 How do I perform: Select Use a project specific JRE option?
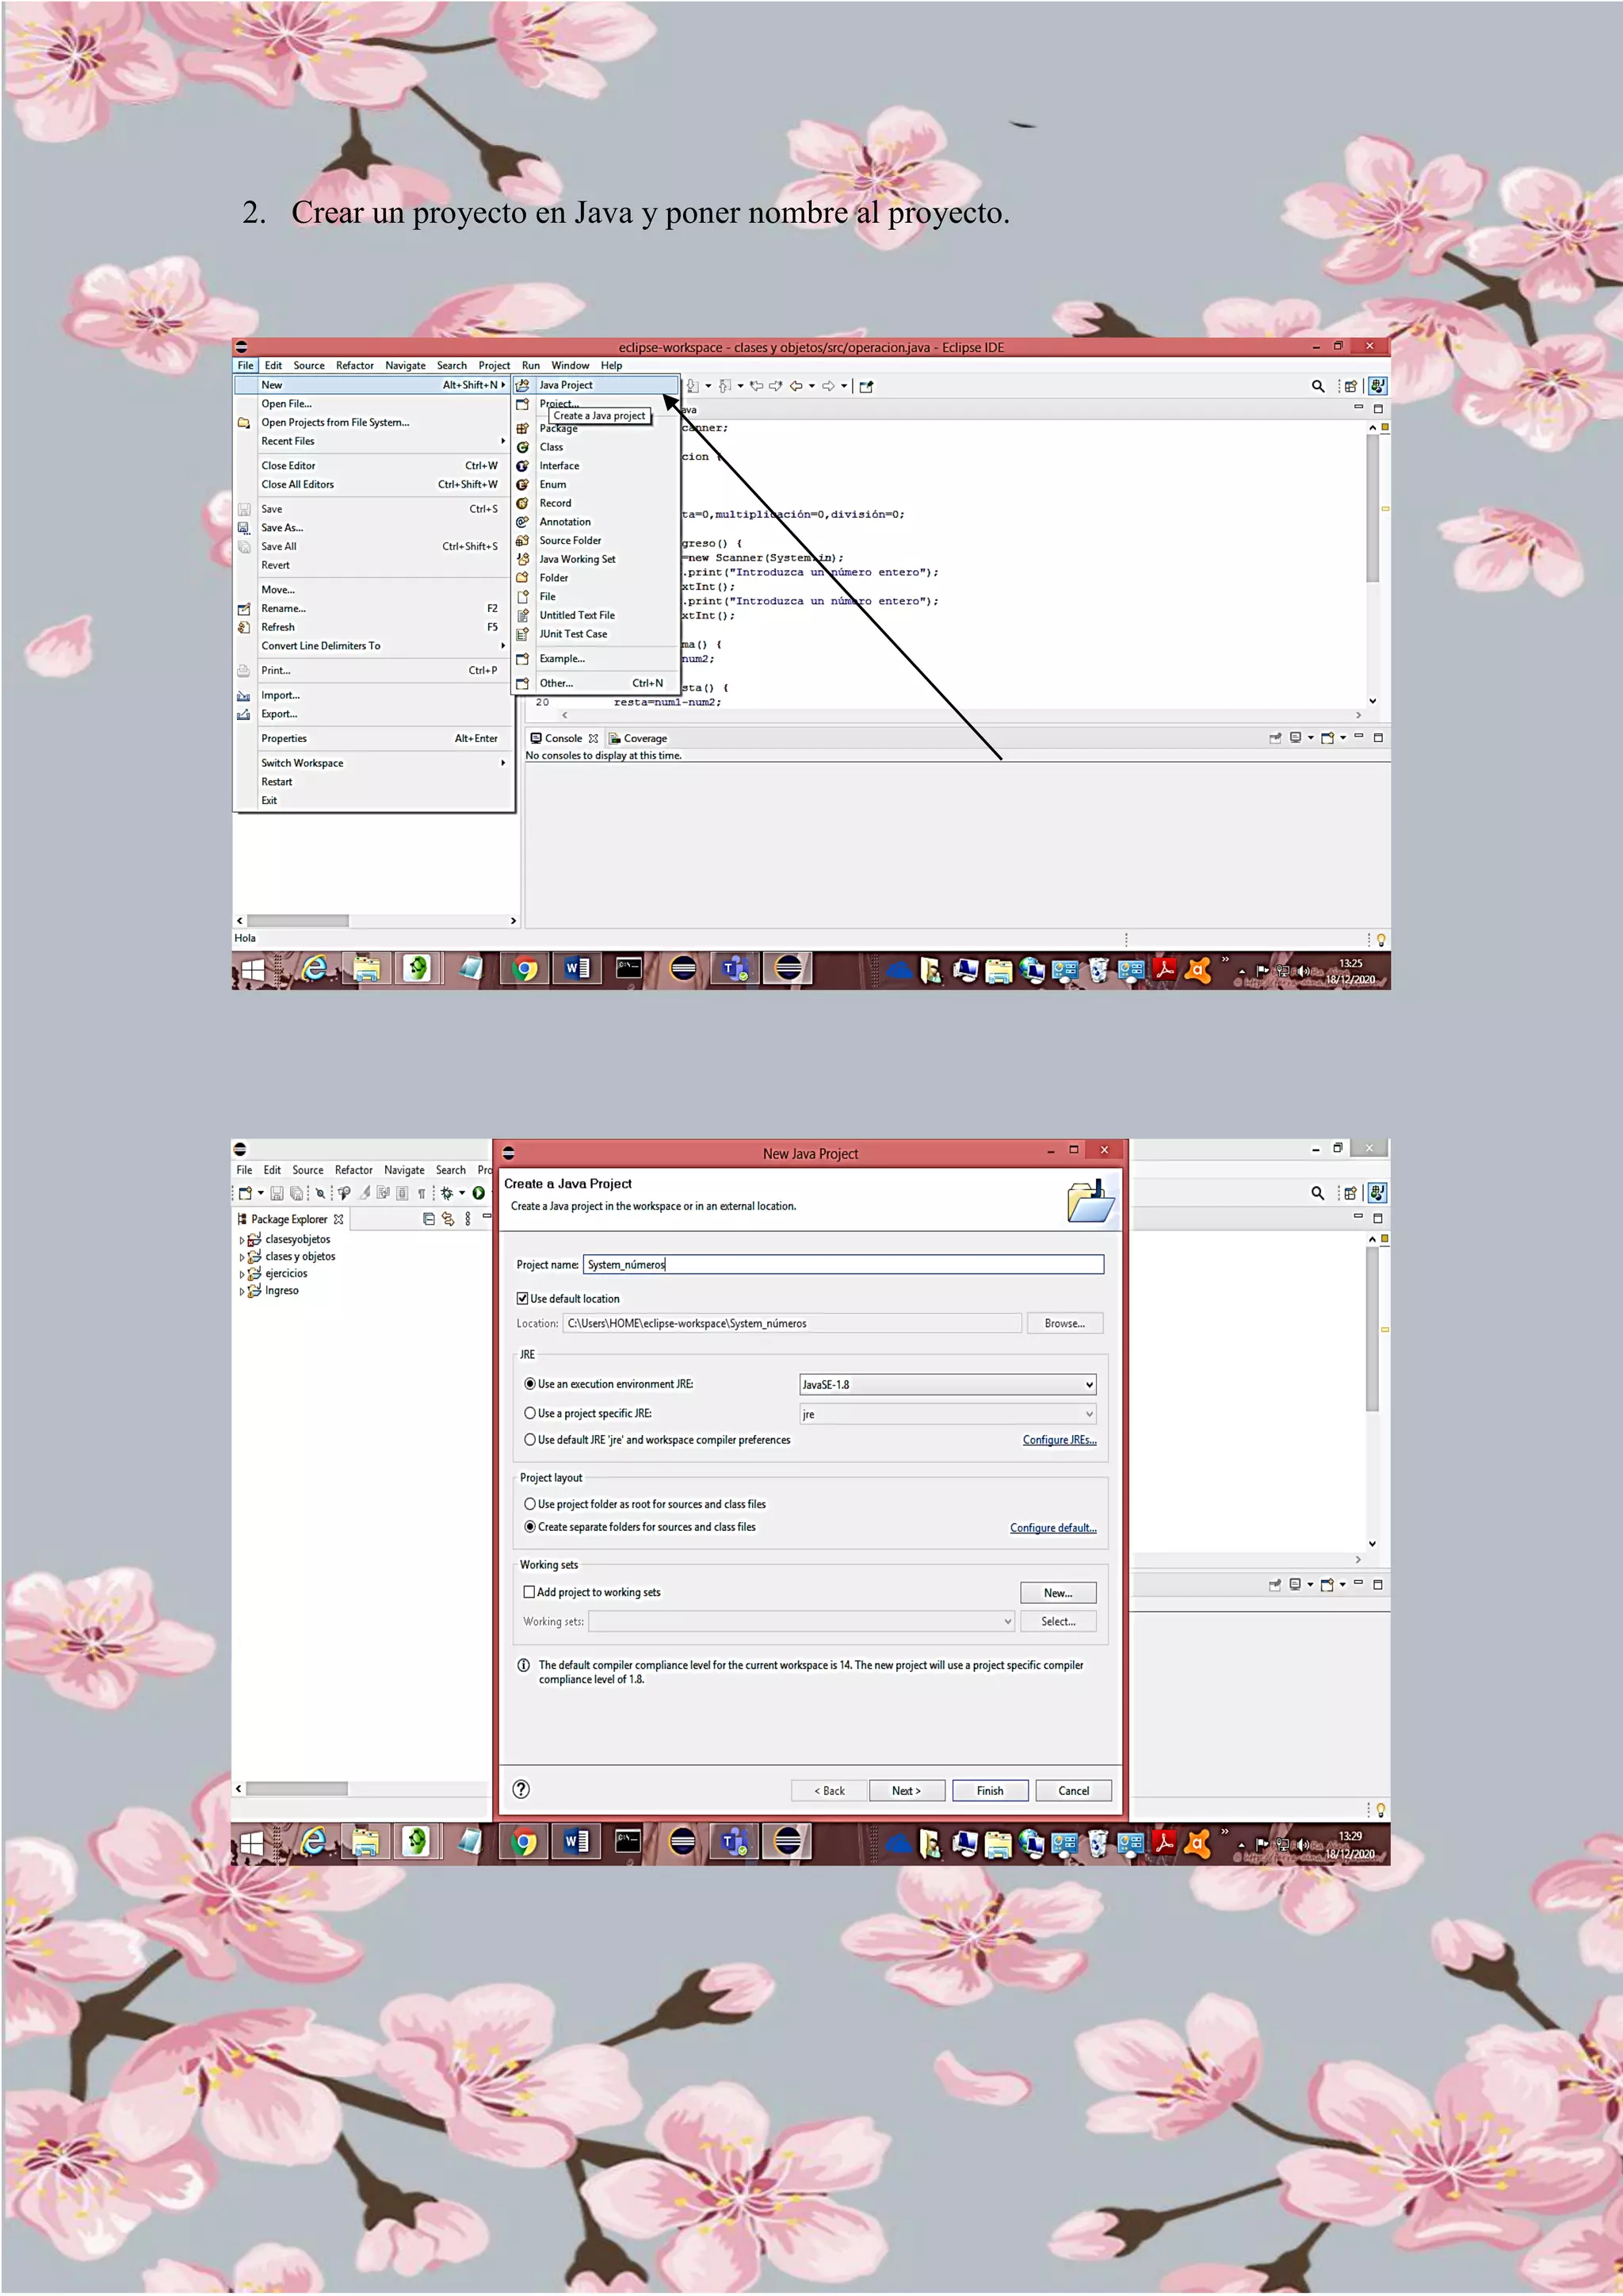tap(531, 1413)
